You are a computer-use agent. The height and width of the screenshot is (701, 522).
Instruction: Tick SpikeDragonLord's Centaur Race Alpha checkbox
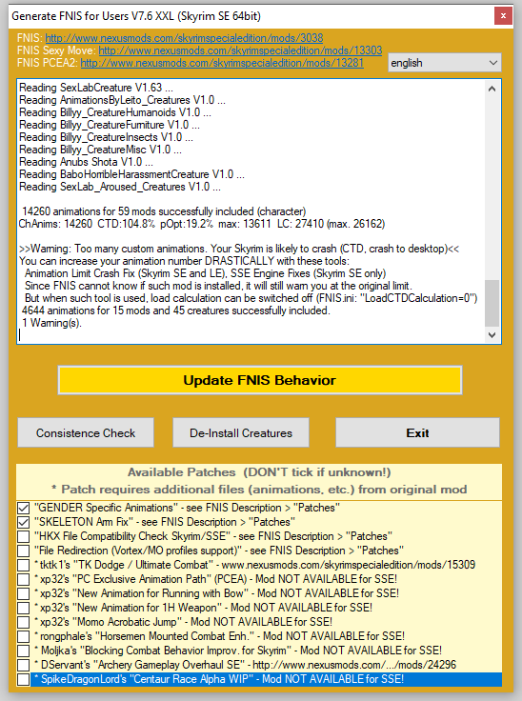click(23, 679)
